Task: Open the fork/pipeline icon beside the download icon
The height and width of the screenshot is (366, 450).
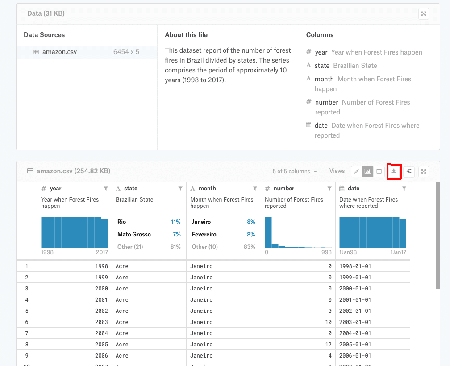Action: coord(409,172)
